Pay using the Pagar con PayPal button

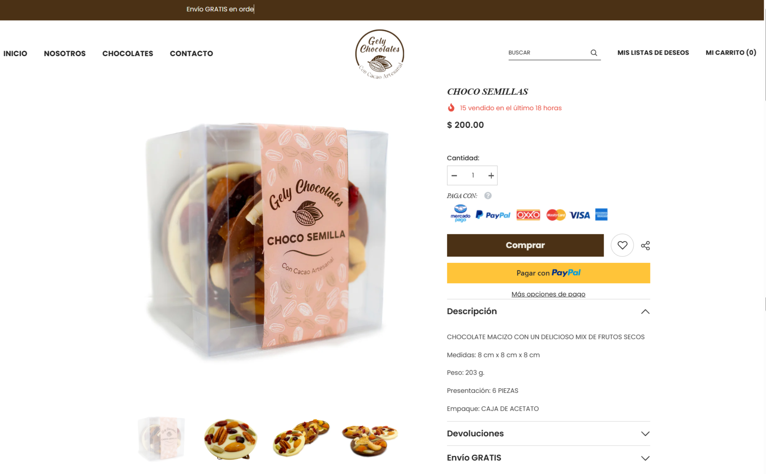(548, 273)
